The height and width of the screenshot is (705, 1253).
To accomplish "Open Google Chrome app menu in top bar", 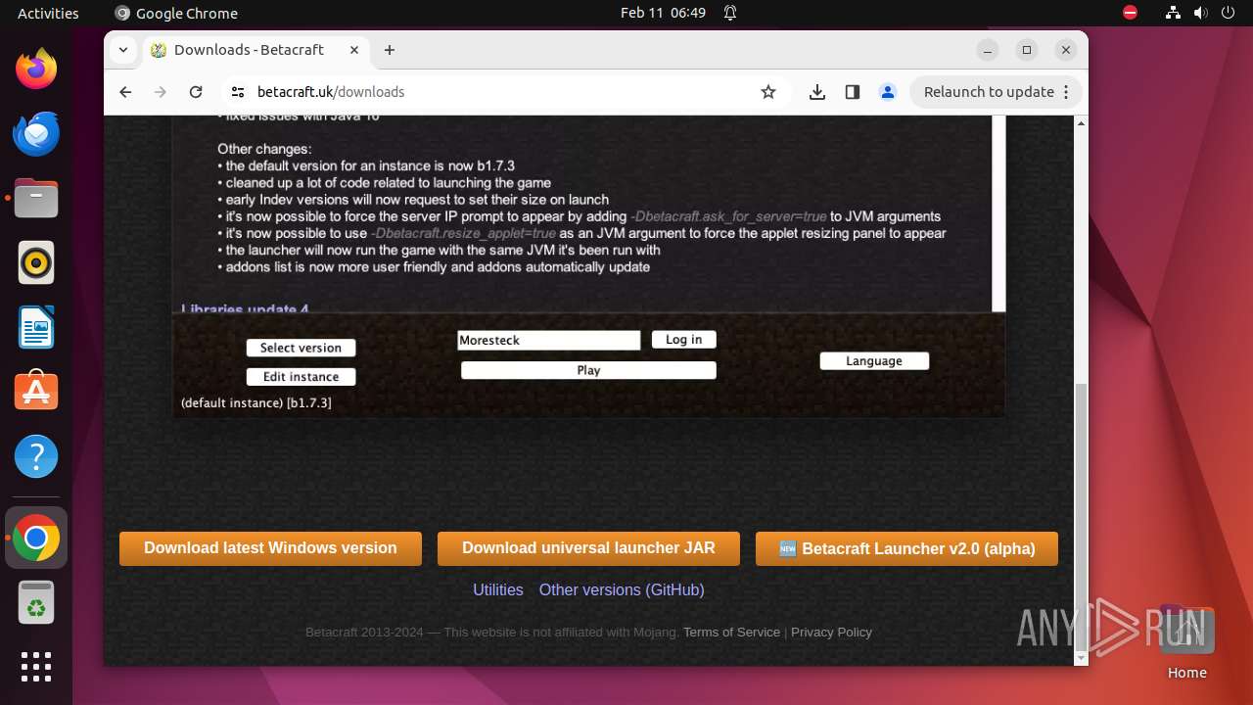I will coord(176,13).
